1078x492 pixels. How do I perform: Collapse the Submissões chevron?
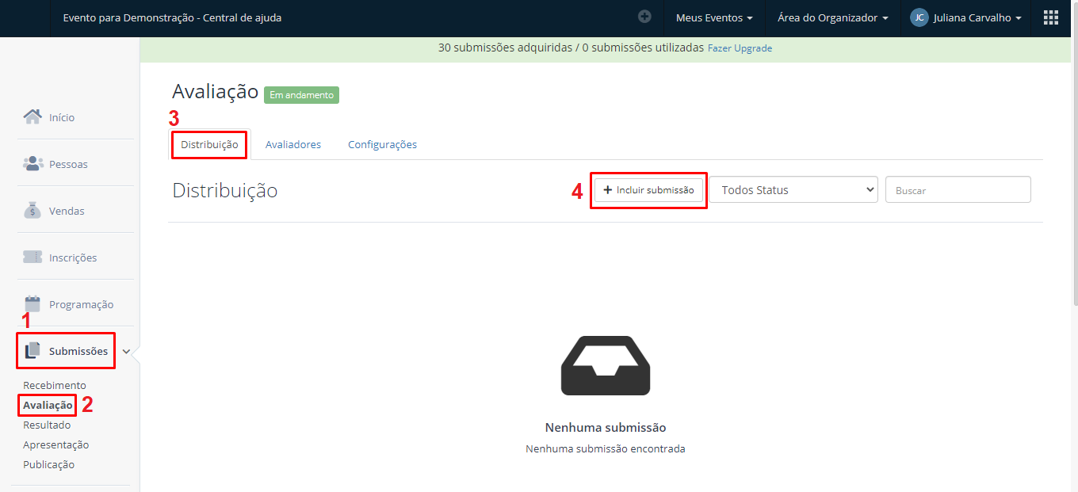[126, 351]
